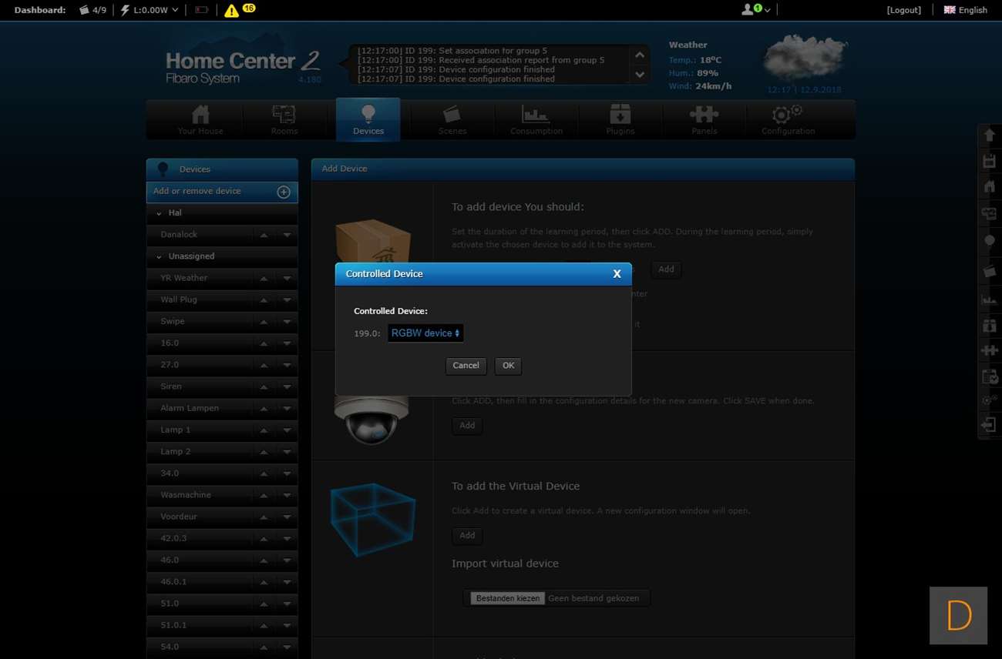Click the Bestanden kiezen file button

[508, 598]
